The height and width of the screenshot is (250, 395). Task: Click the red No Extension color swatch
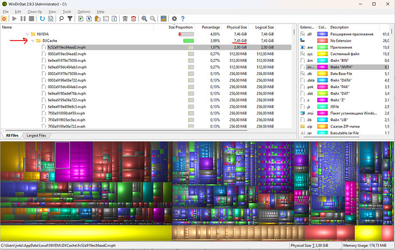(x=322, y=41)
